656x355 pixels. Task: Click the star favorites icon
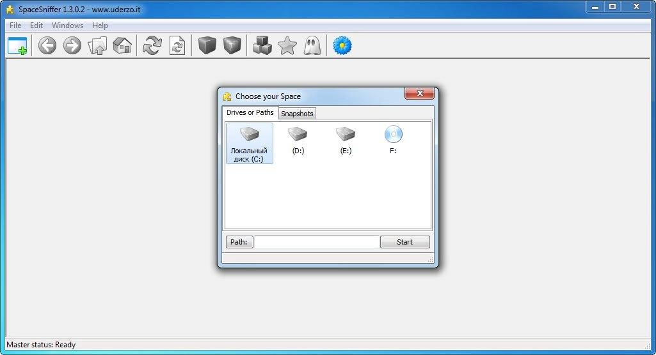[x=287, y=45]
